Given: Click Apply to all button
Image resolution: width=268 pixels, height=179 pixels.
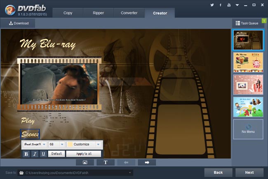Looking at the screenshot, I should coord(84,154).
